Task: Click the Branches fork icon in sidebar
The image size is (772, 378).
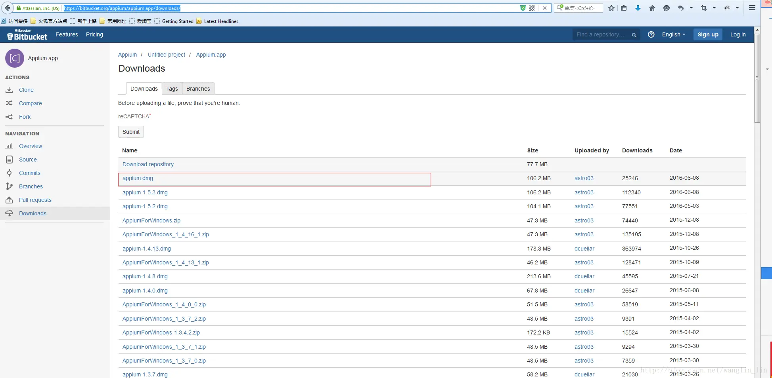Action: pyautogui.click(x=9, y=186)
